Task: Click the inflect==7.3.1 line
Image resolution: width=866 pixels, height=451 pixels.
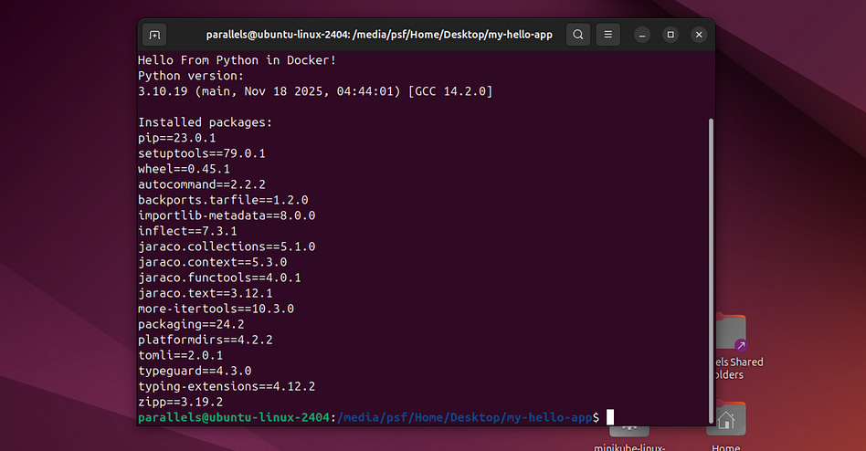Action: click(x=187, y=231)
